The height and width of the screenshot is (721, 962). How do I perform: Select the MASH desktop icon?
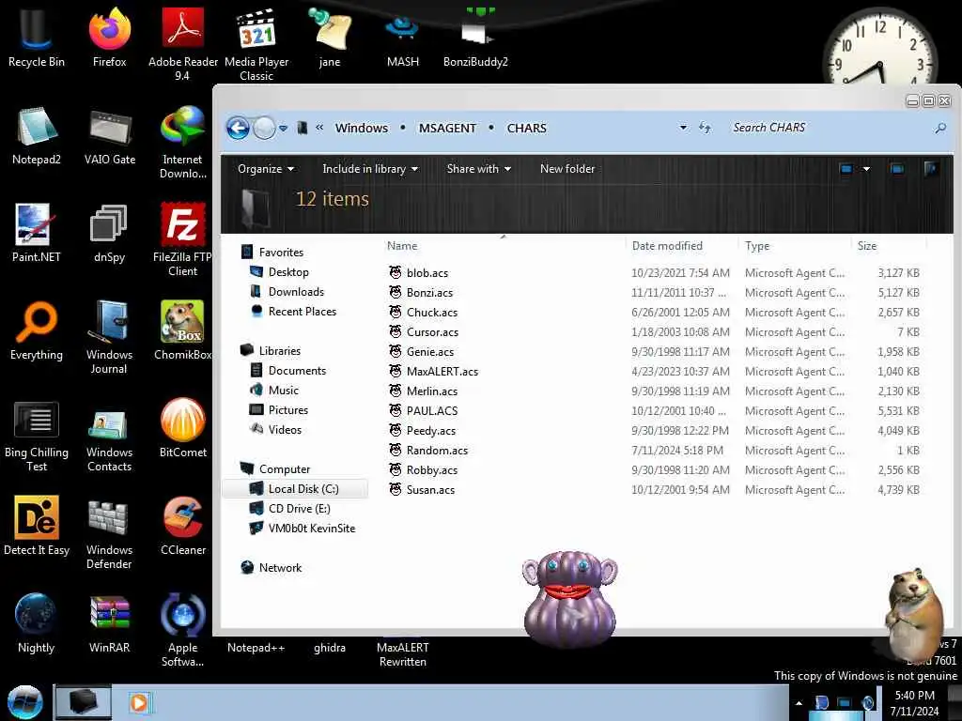click(x=402, y=38)
